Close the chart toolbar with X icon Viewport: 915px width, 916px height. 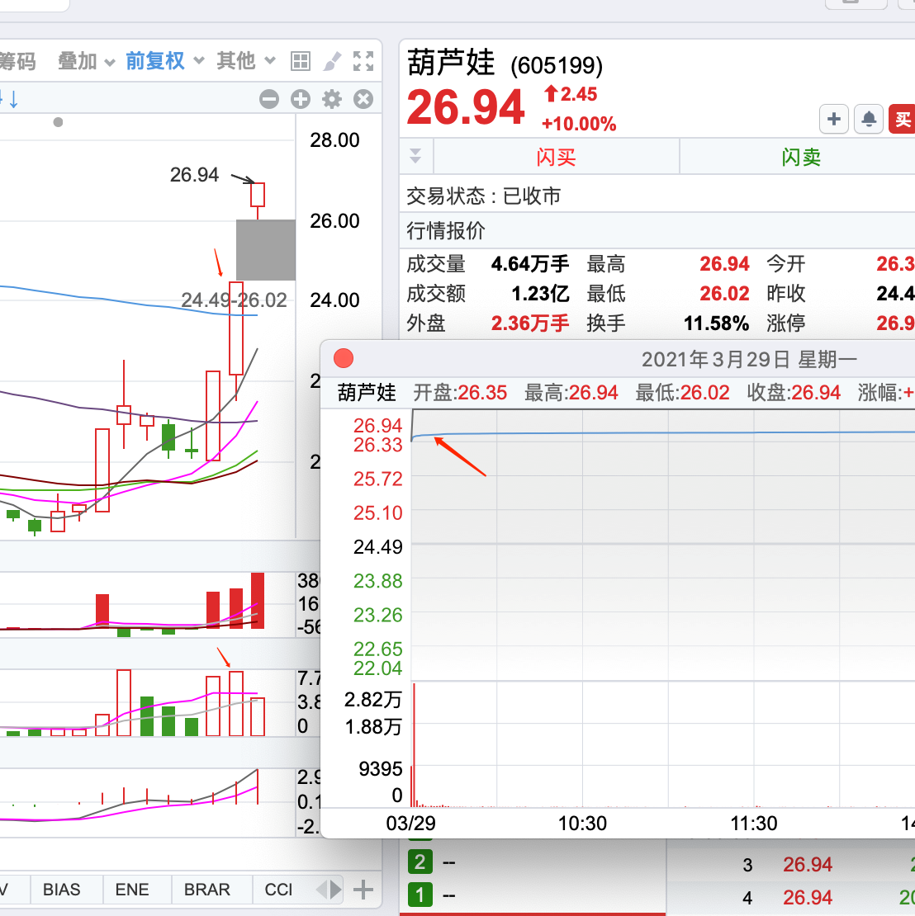coord(363,99)
